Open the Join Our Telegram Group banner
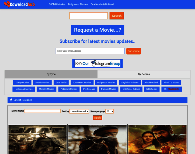 coord(98,63)
